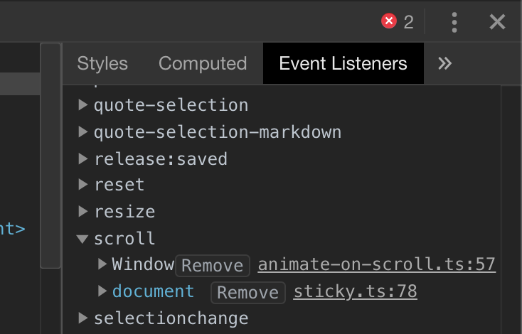Click the red error count icon

[x=389, y=21]
